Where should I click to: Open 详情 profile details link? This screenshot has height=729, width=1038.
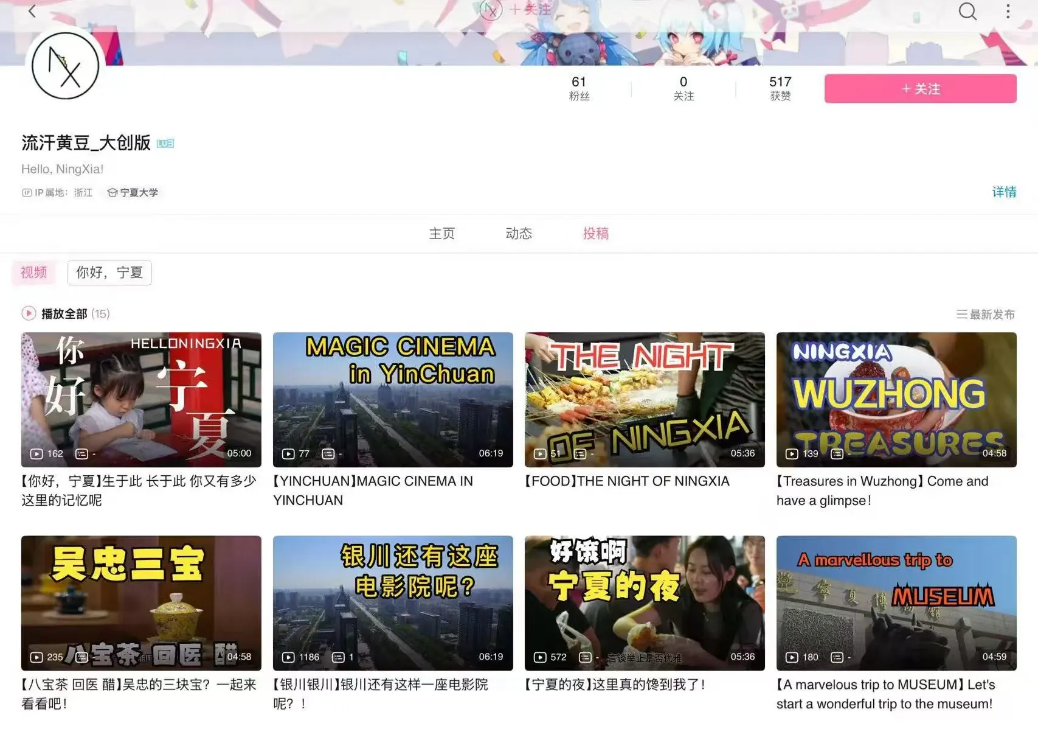[x=1004, y=192]
